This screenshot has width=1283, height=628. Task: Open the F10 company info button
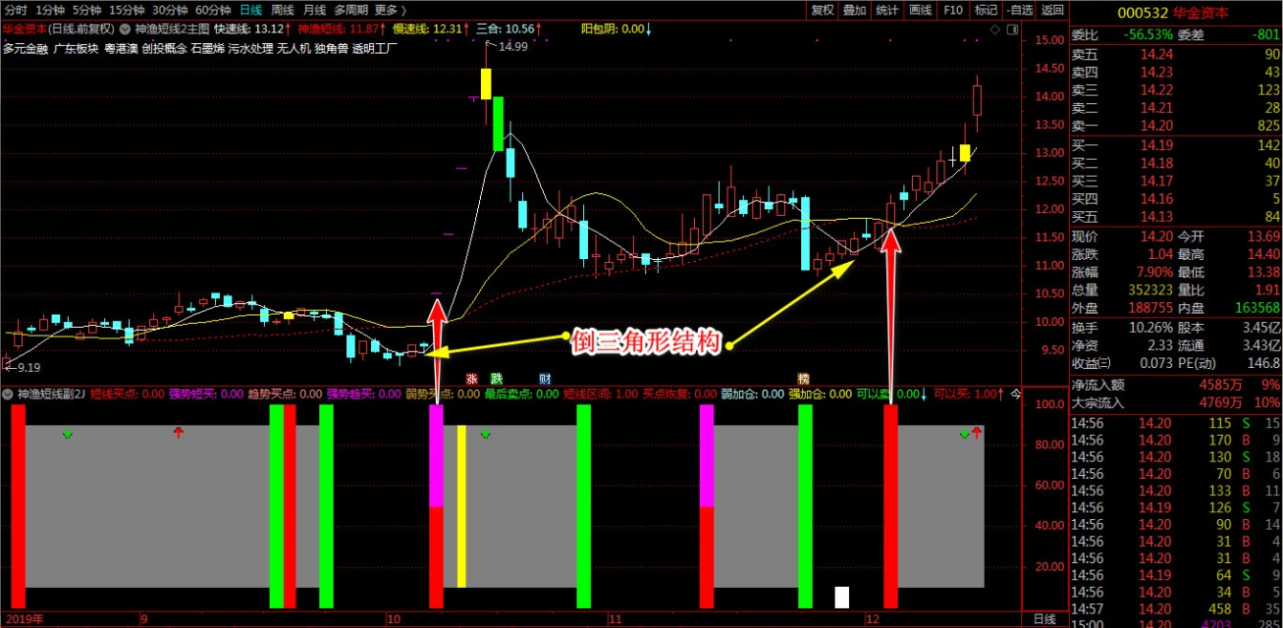pyautogui.click(x=953, y=10)
